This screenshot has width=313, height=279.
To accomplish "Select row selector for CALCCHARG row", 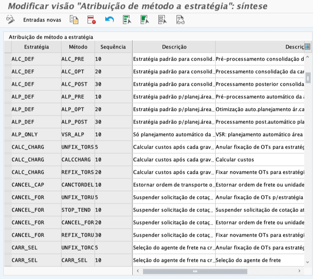I will (8, 160).
